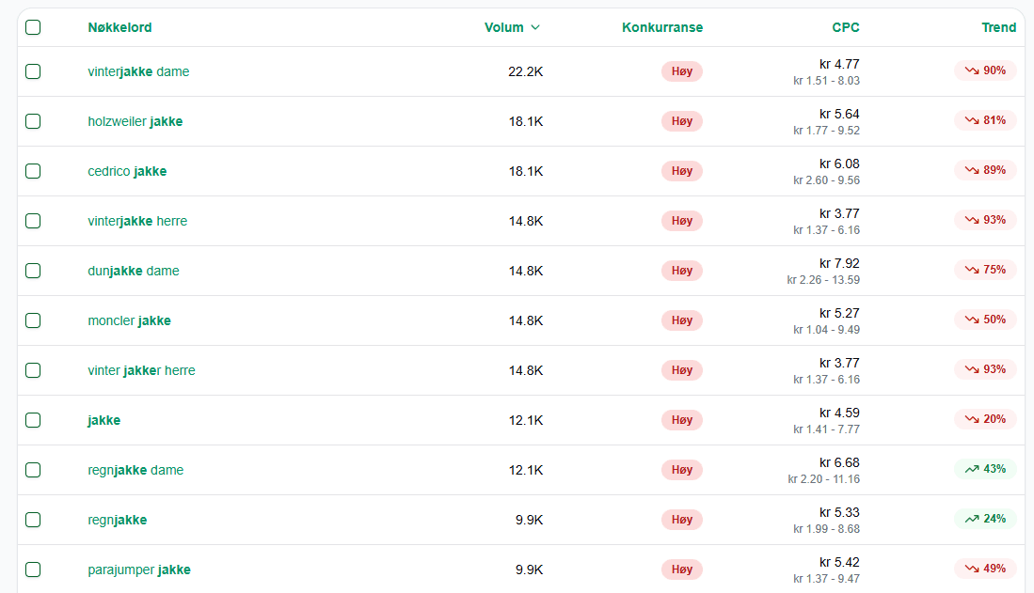Click the 90% downward trend badge
This screenshot has height=593, width=1034.
tap(985, 70)
